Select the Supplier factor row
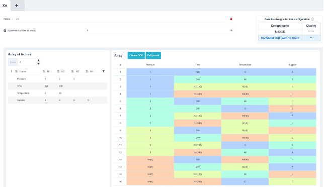This screenshot has height=187, width=324. coord(57,100)
